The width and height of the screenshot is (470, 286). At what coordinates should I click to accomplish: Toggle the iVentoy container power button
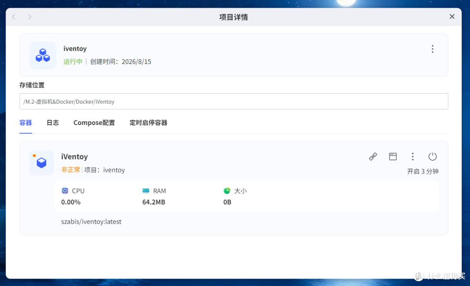433,156
